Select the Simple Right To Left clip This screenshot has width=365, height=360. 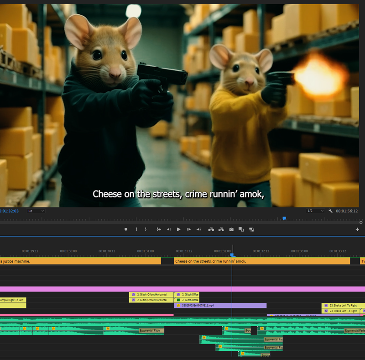click(13, 300)
